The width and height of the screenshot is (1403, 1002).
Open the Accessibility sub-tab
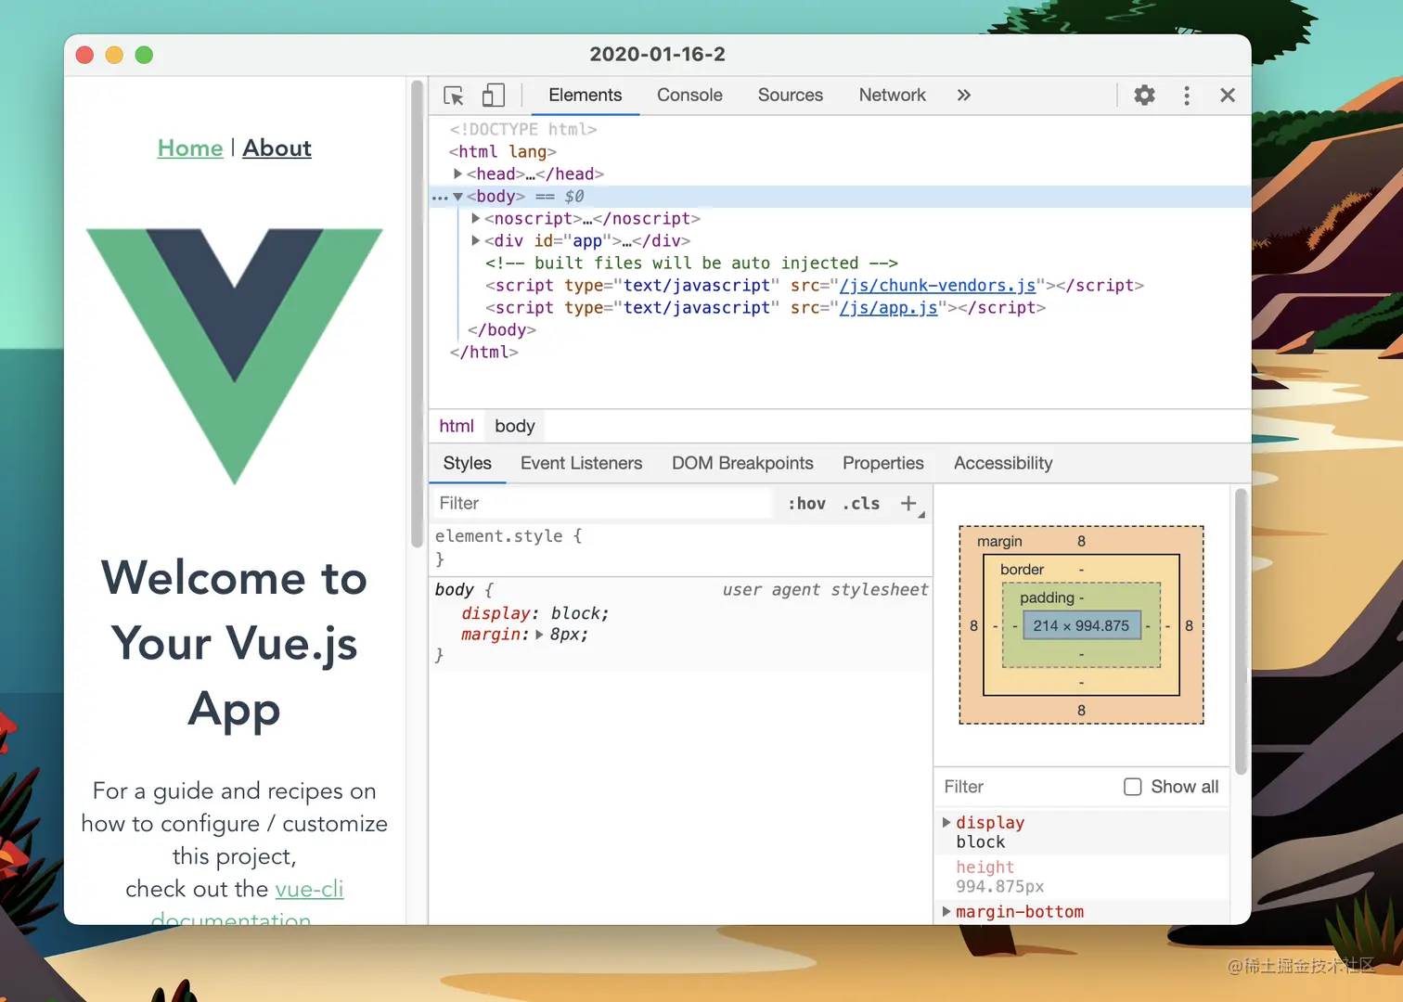pos(1003,463)
